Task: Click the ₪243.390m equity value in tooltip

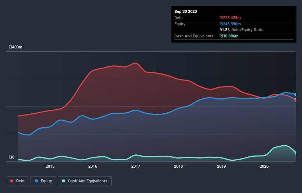Action: tap(230, 24)
